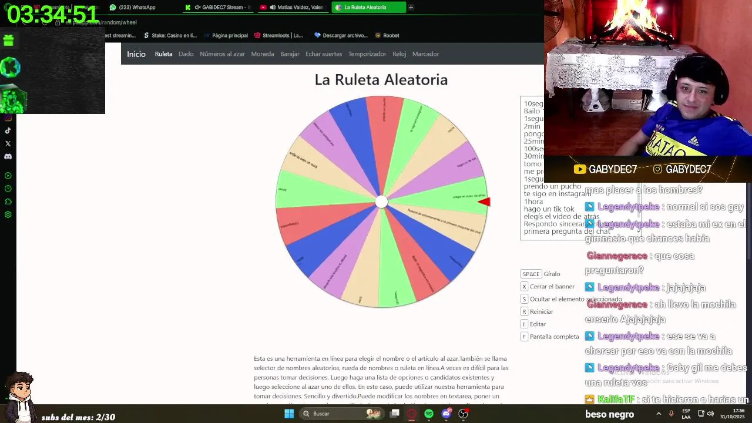This screenshot has height=423, width=752.
Task: Open the Stake Casino bookmark
Action: pyautogui.click(x=170, y=35)
